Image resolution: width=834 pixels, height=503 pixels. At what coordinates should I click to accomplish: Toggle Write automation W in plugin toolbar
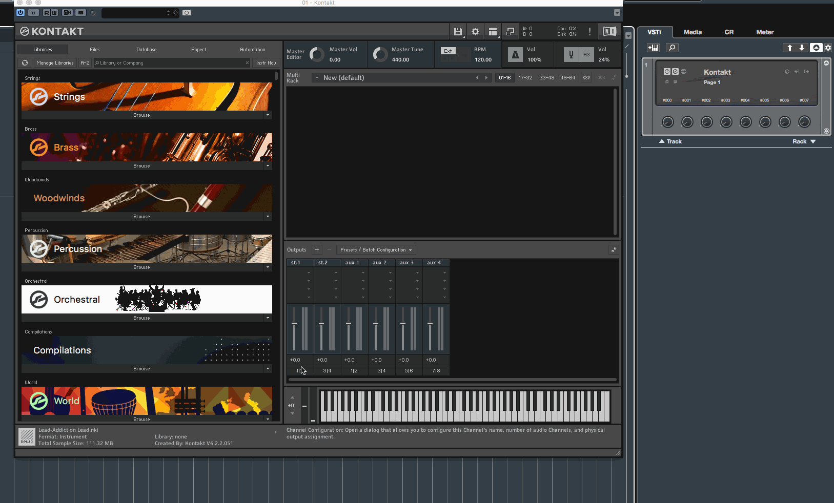54,13
